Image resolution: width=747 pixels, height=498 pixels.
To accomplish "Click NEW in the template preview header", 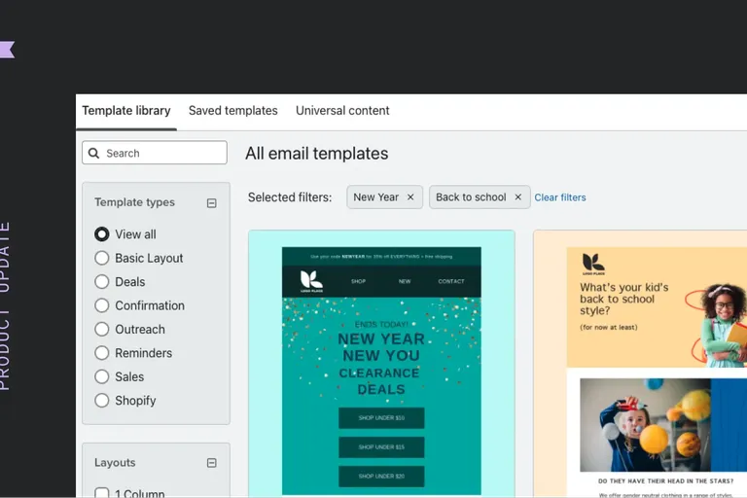I will pos(405,281).
